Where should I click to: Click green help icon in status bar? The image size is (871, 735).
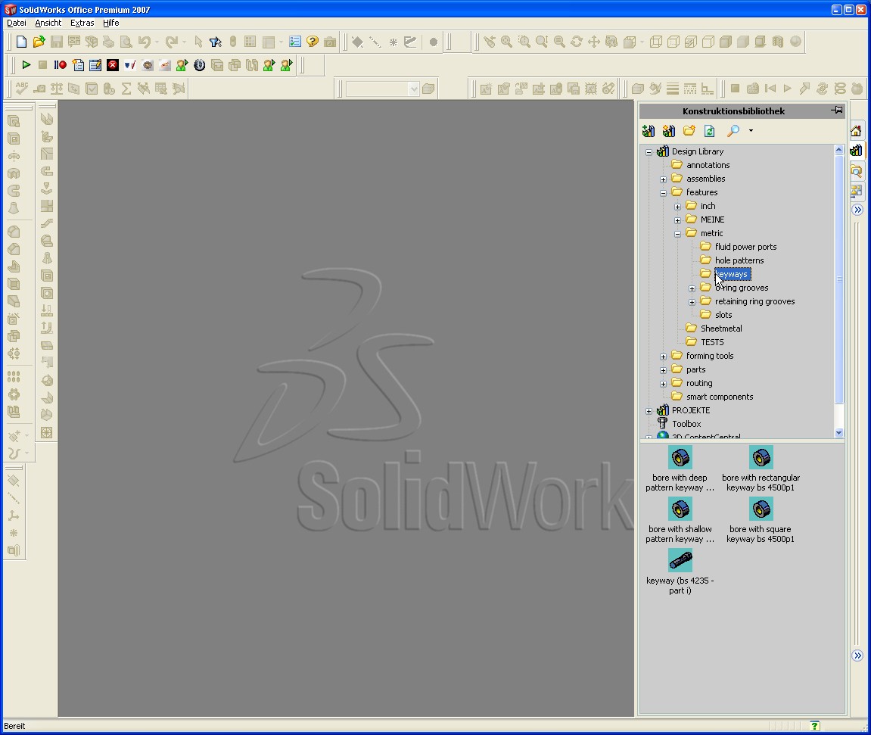click(x=814, y=726)
